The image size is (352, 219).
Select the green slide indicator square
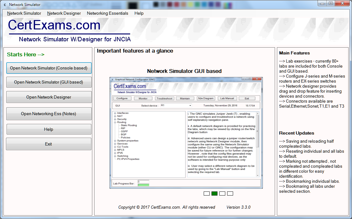tap(214, 193)
